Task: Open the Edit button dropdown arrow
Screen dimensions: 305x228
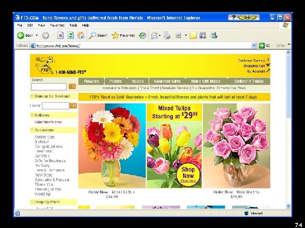Action: [x=186, y=35]
